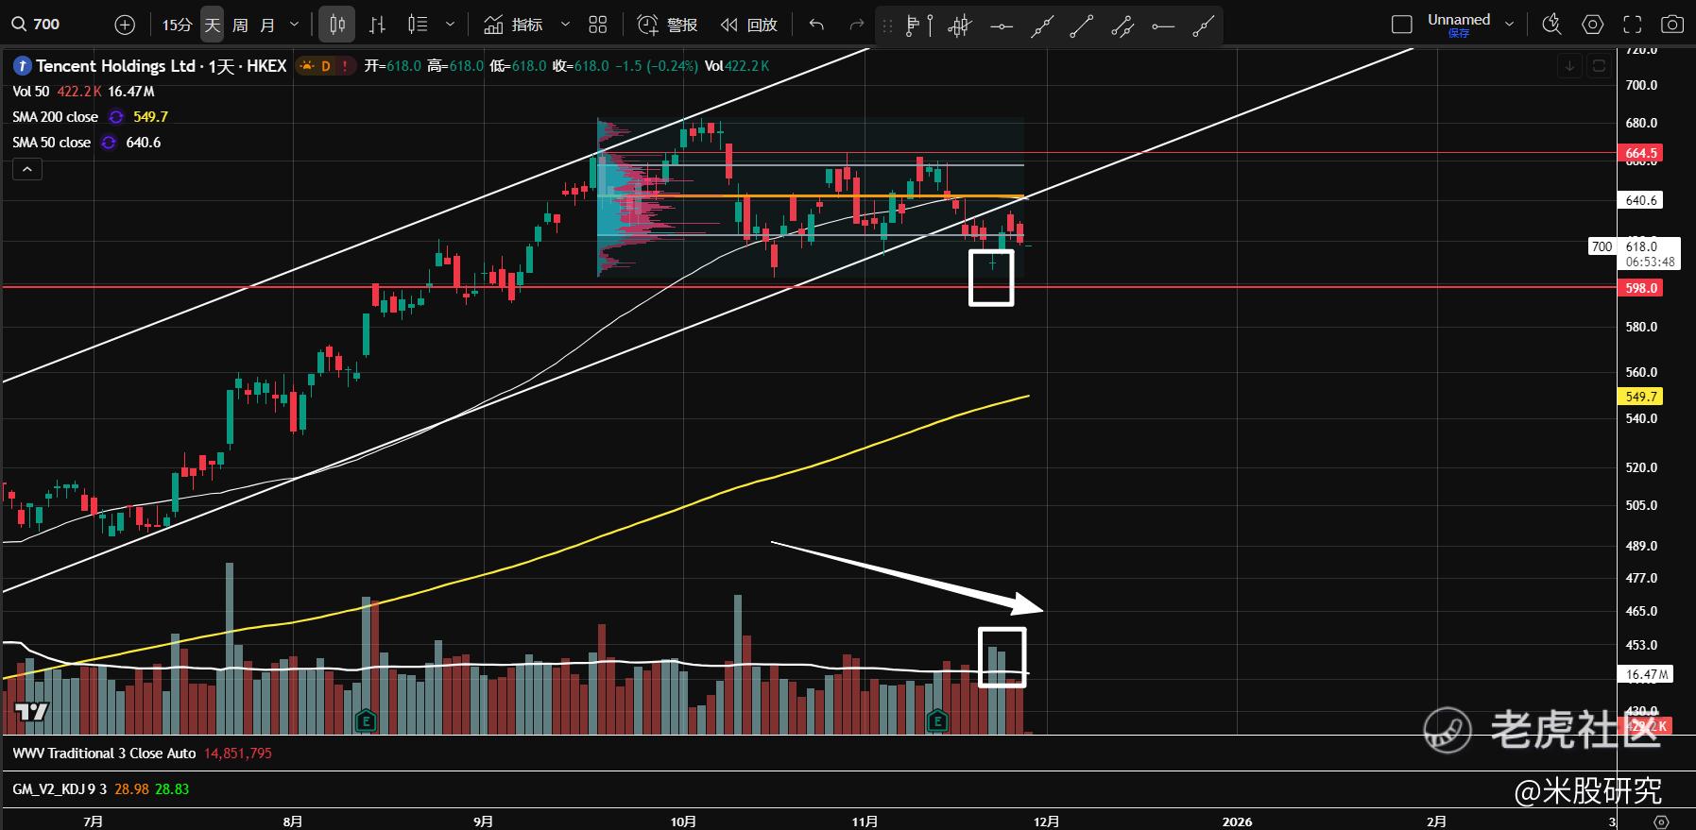Screen dimensions: 1696x830
Task: Select the 天 daily timeframe
Action: 213,25
